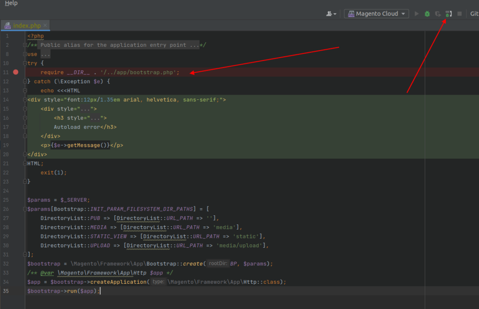
Task: Click the rootDir parameter hint
Action: click(218, 264)
